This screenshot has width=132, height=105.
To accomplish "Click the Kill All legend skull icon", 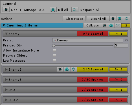I will pyautogui.click(x=53, y=10).
